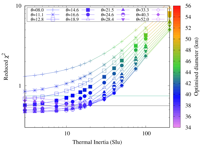Select the θ=11.1 legend label
Screen dimensions: 208x146
click(x=37, y=15)
